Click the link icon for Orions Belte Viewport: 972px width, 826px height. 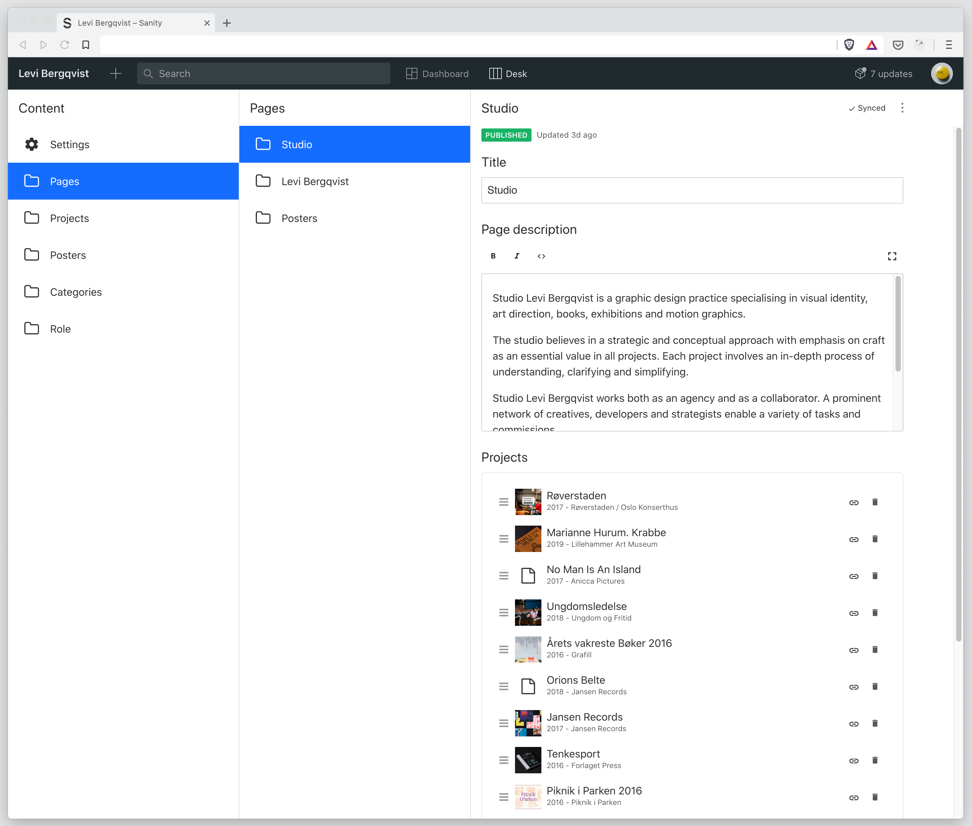[853, 687]
